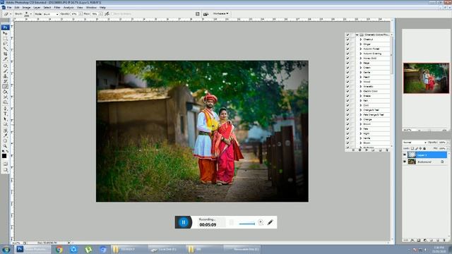Select the Hand tool
The height and width of the screenshot is (254, 452).
pos(5,141)
